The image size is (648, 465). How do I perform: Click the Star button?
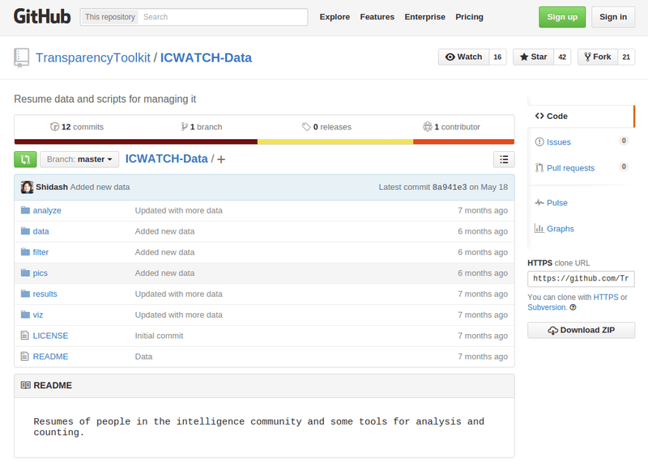[533, 57]
